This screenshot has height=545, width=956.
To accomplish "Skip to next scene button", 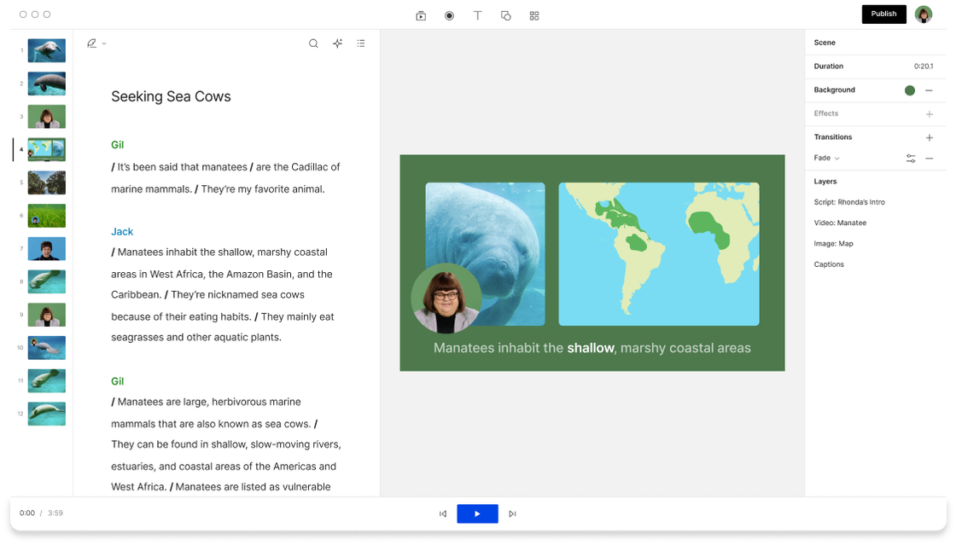I will [512, 514].
